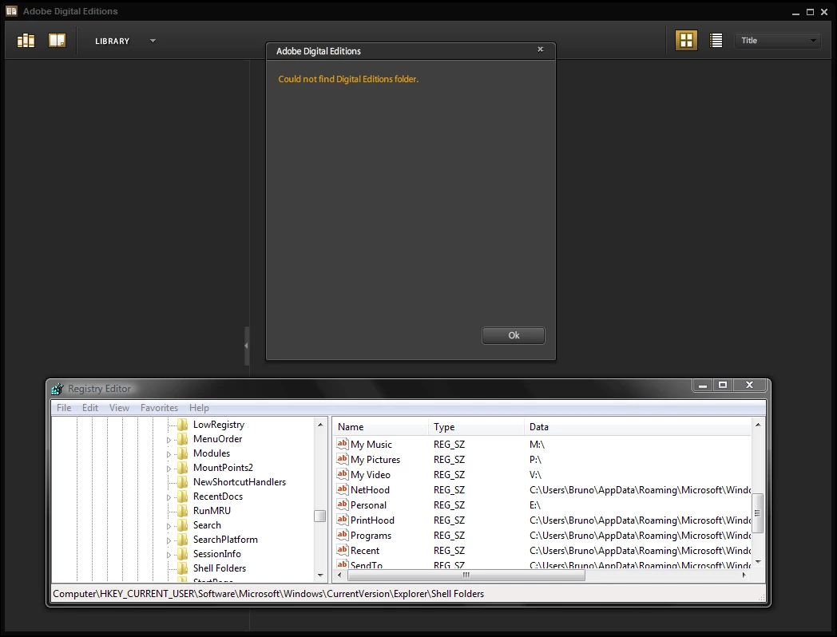The width and height of the screenshot is (837, 637).
Task: Click the V:\ data cell
Action: click(x=535, y=475)
